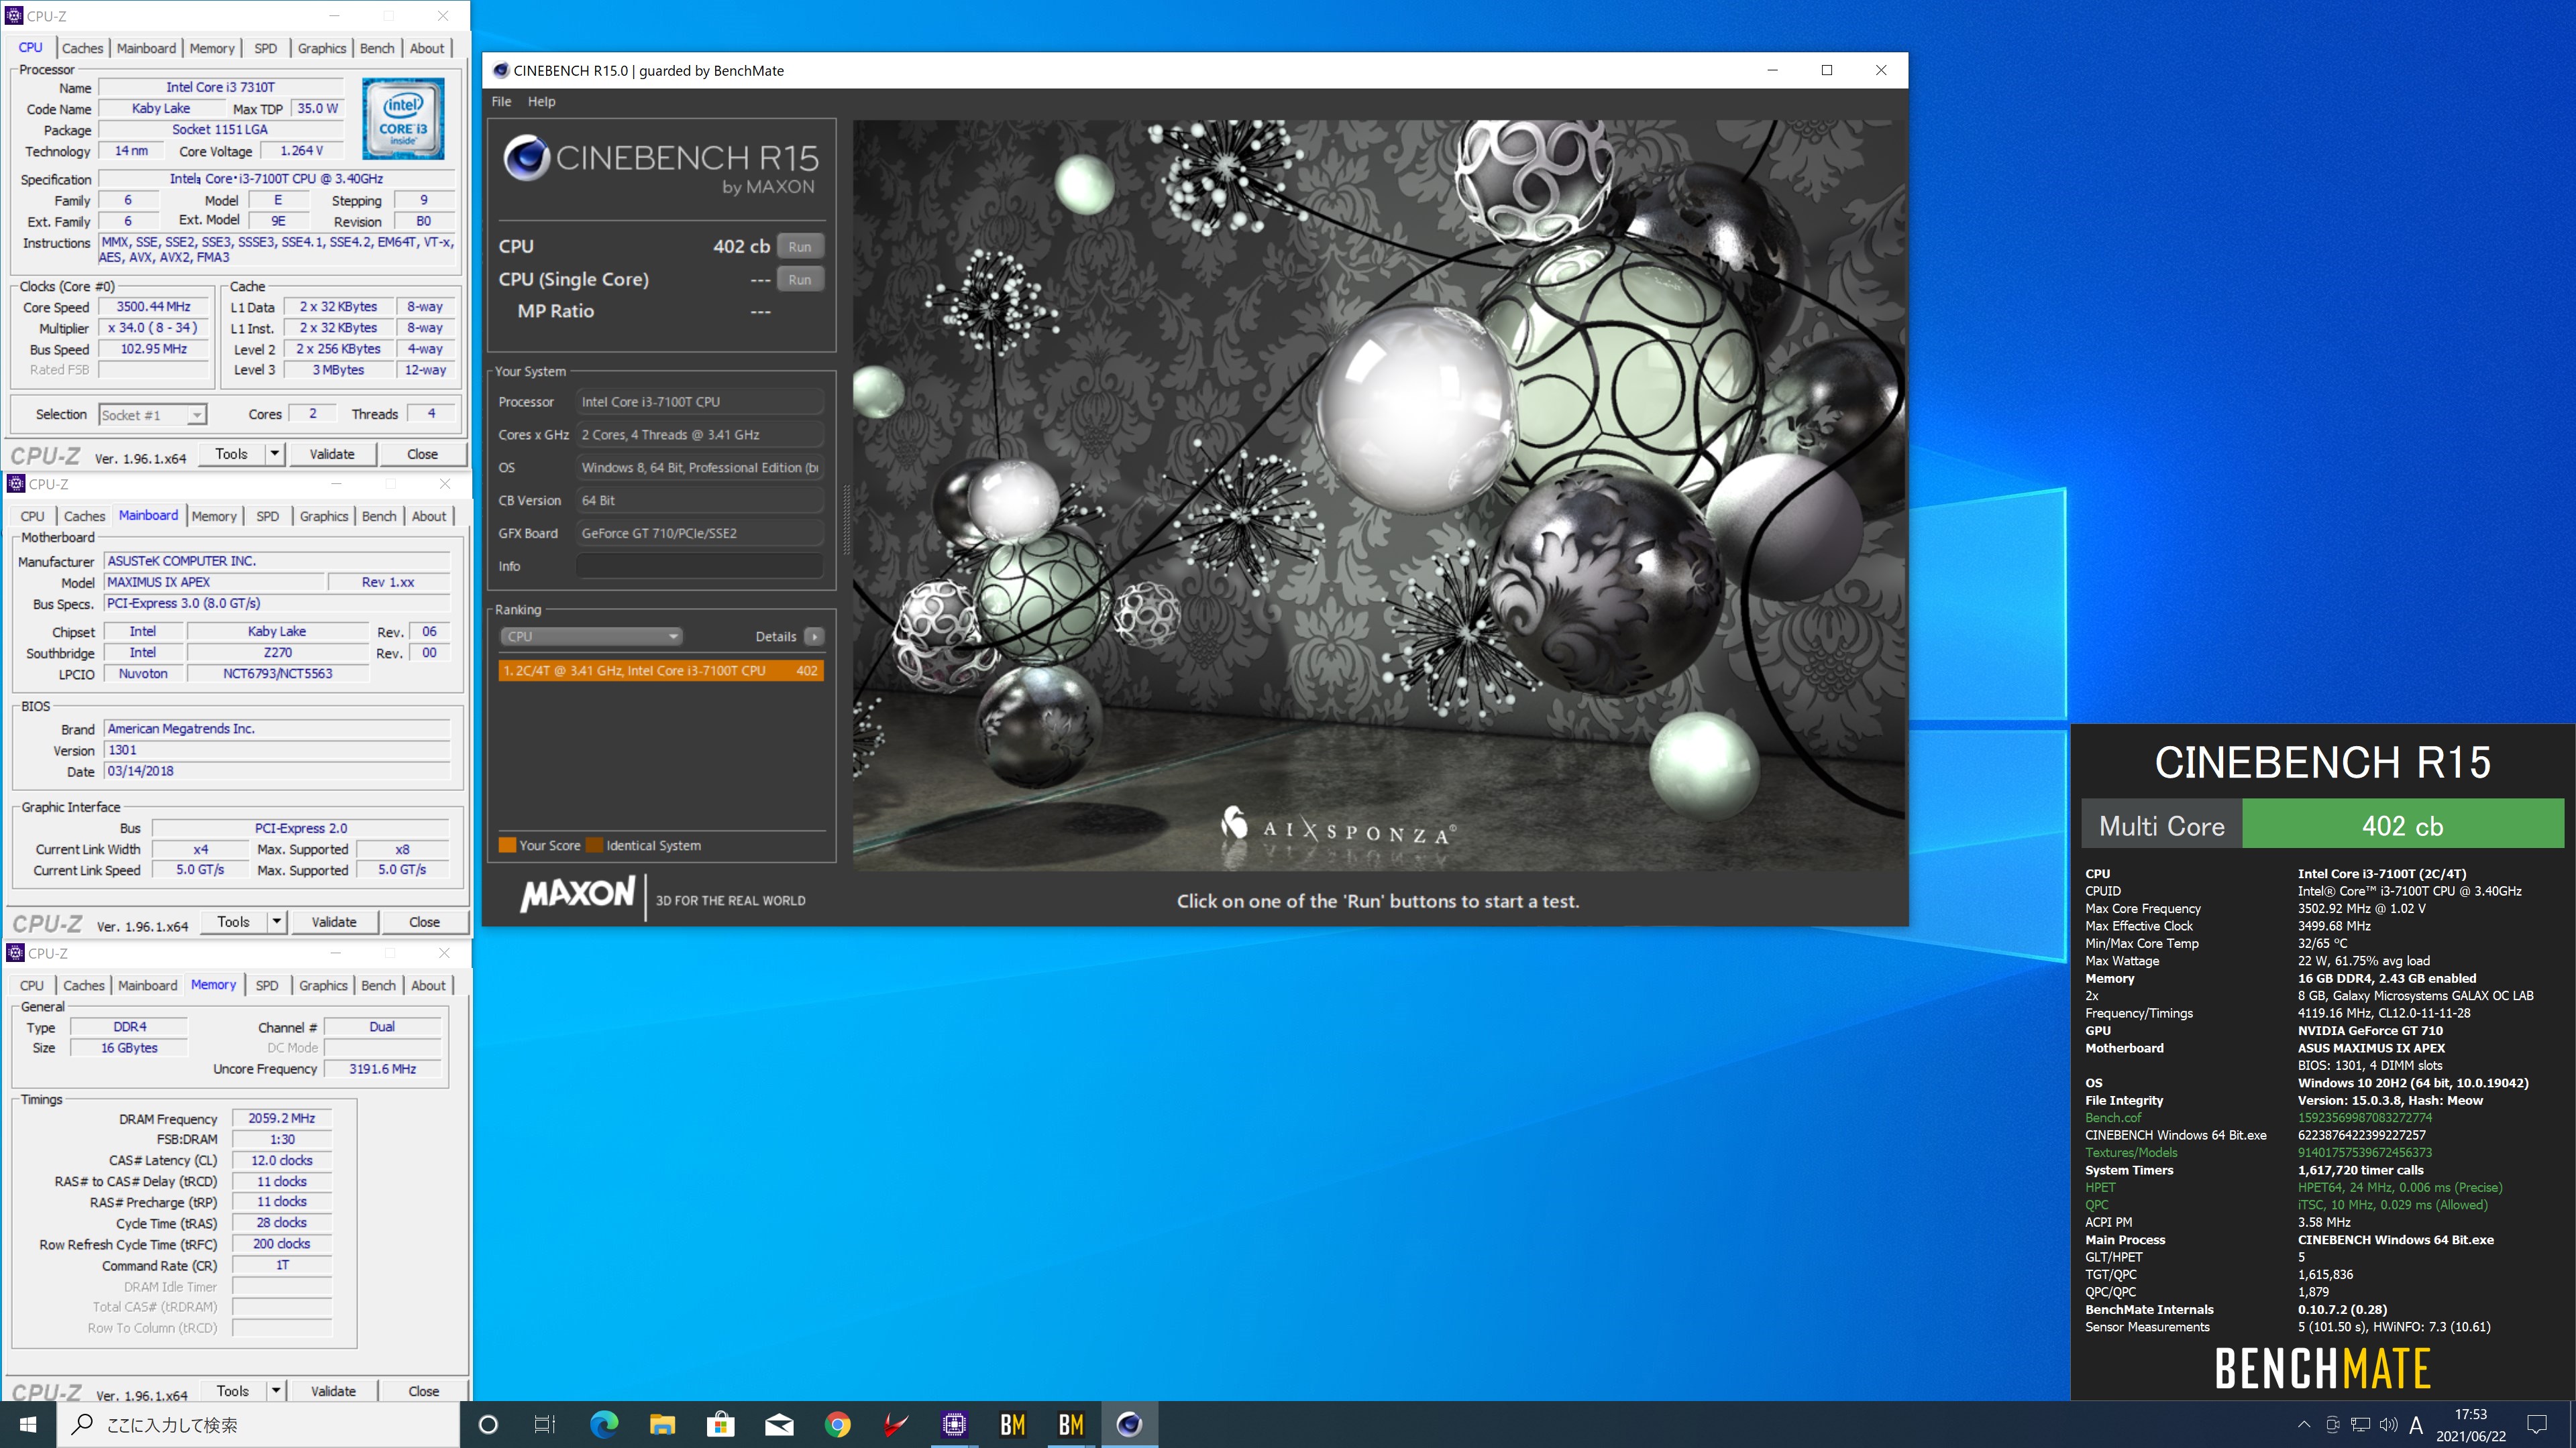
Task: Open Bench tab in top CPU-Z window
Action: coord(377,48)
